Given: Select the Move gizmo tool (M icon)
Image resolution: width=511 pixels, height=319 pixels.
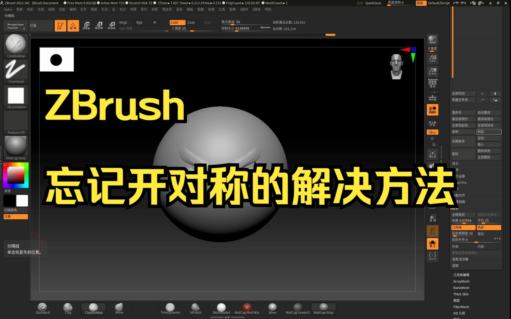Looking at the screenshot, I should pos(86,26).
